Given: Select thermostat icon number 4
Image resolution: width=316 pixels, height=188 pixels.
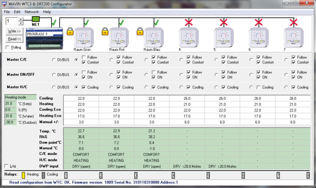Looking at the screenshot, I should (189, 37).
